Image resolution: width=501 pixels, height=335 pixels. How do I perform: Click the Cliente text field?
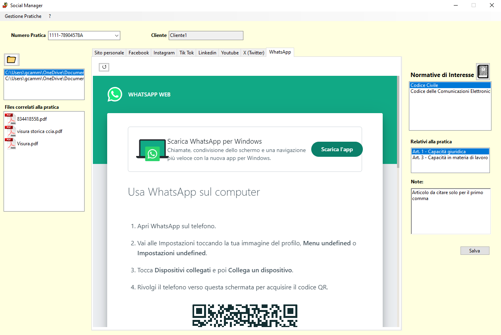click(x=206, y=35)
